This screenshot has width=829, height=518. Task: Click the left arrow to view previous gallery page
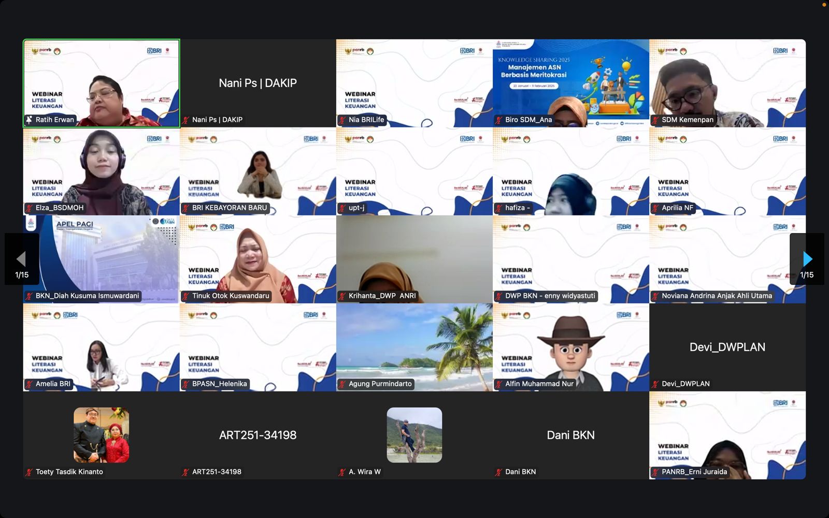pyautogui.click(x=22, y=258)
